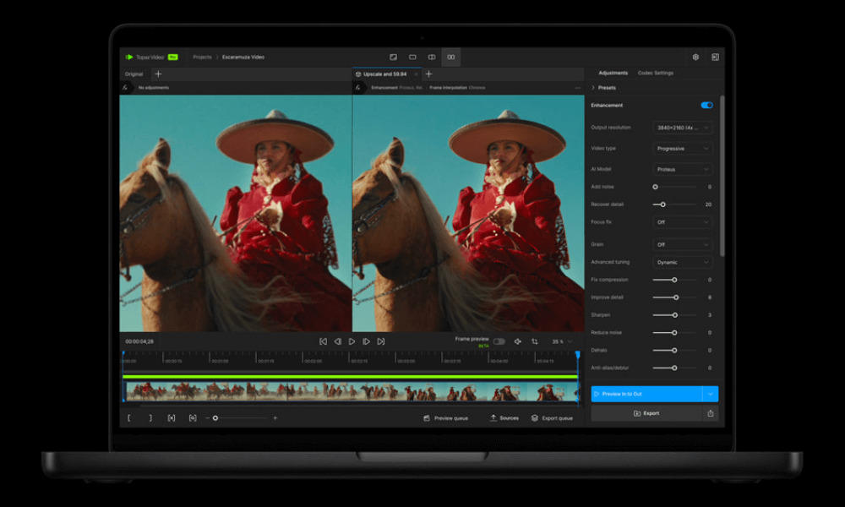Select the split view layout icon
The width and height of the screenshot is (845, 507).
pyautogui.click(x=432, y=57)
